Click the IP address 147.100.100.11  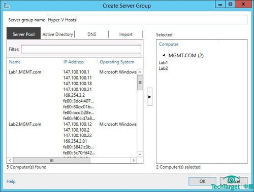(77, 78)
